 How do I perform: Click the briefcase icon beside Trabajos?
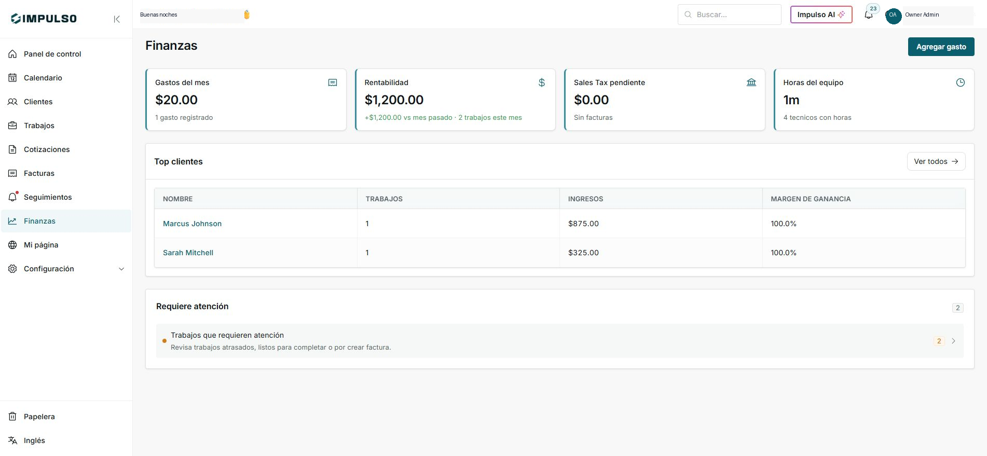point(13,126)
